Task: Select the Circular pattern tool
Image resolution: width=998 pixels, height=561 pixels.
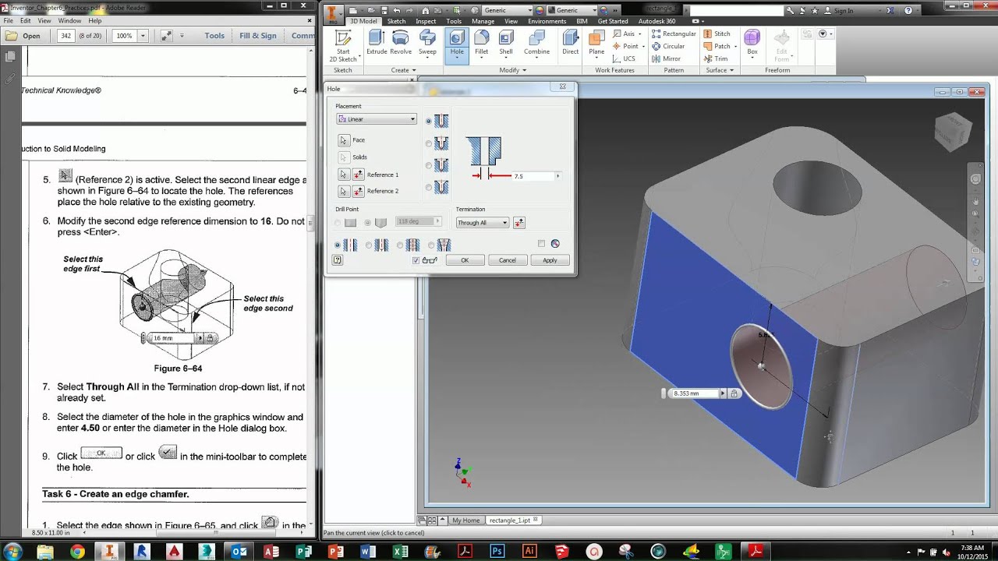Action: pos(668,46)
